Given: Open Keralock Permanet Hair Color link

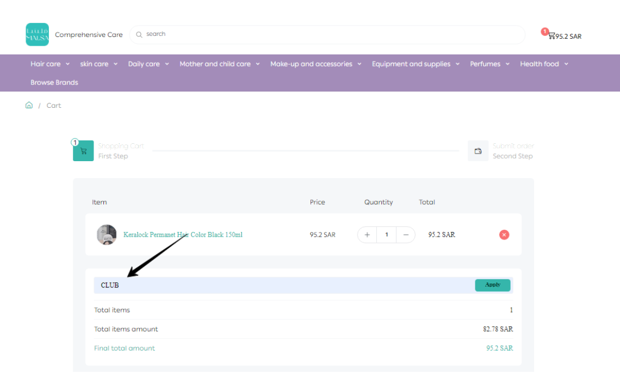Looking at the screenshot, I should coord(183,235).
